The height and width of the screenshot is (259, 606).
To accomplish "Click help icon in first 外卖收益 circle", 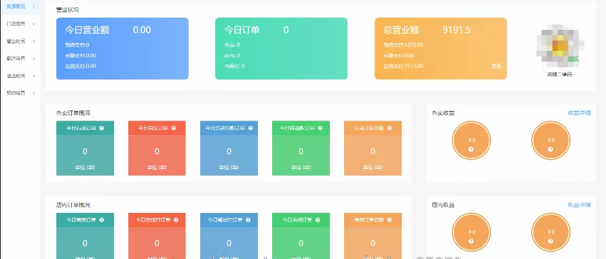I will pyautogui.click(x=471, y=149).
